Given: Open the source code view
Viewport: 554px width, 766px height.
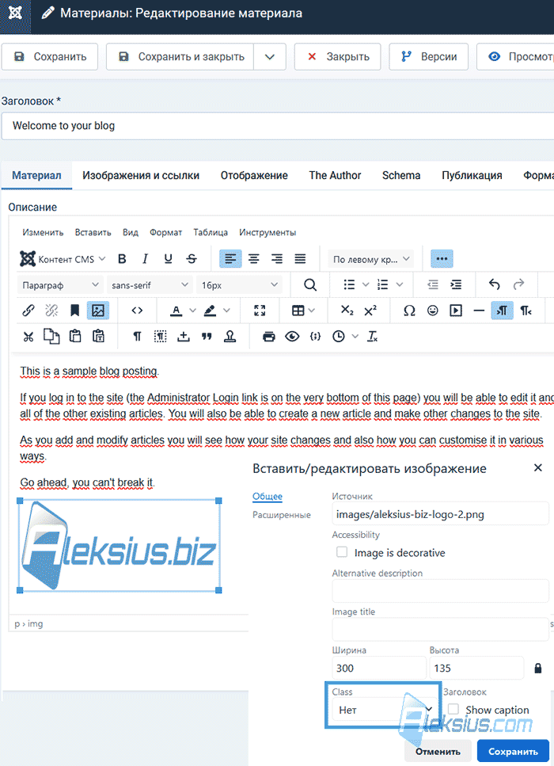Looking at the screenshot, I should (x=137, y=311).
